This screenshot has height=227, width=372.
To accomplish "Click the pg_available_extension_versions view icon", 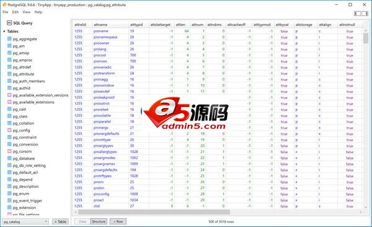I will [9, 95].
